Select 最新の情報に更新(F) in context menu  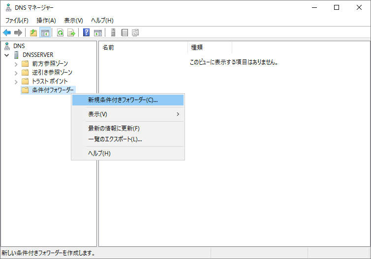(114, 129)
